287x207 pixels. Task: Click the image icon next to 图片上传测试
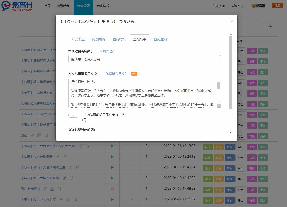[53, 189]
